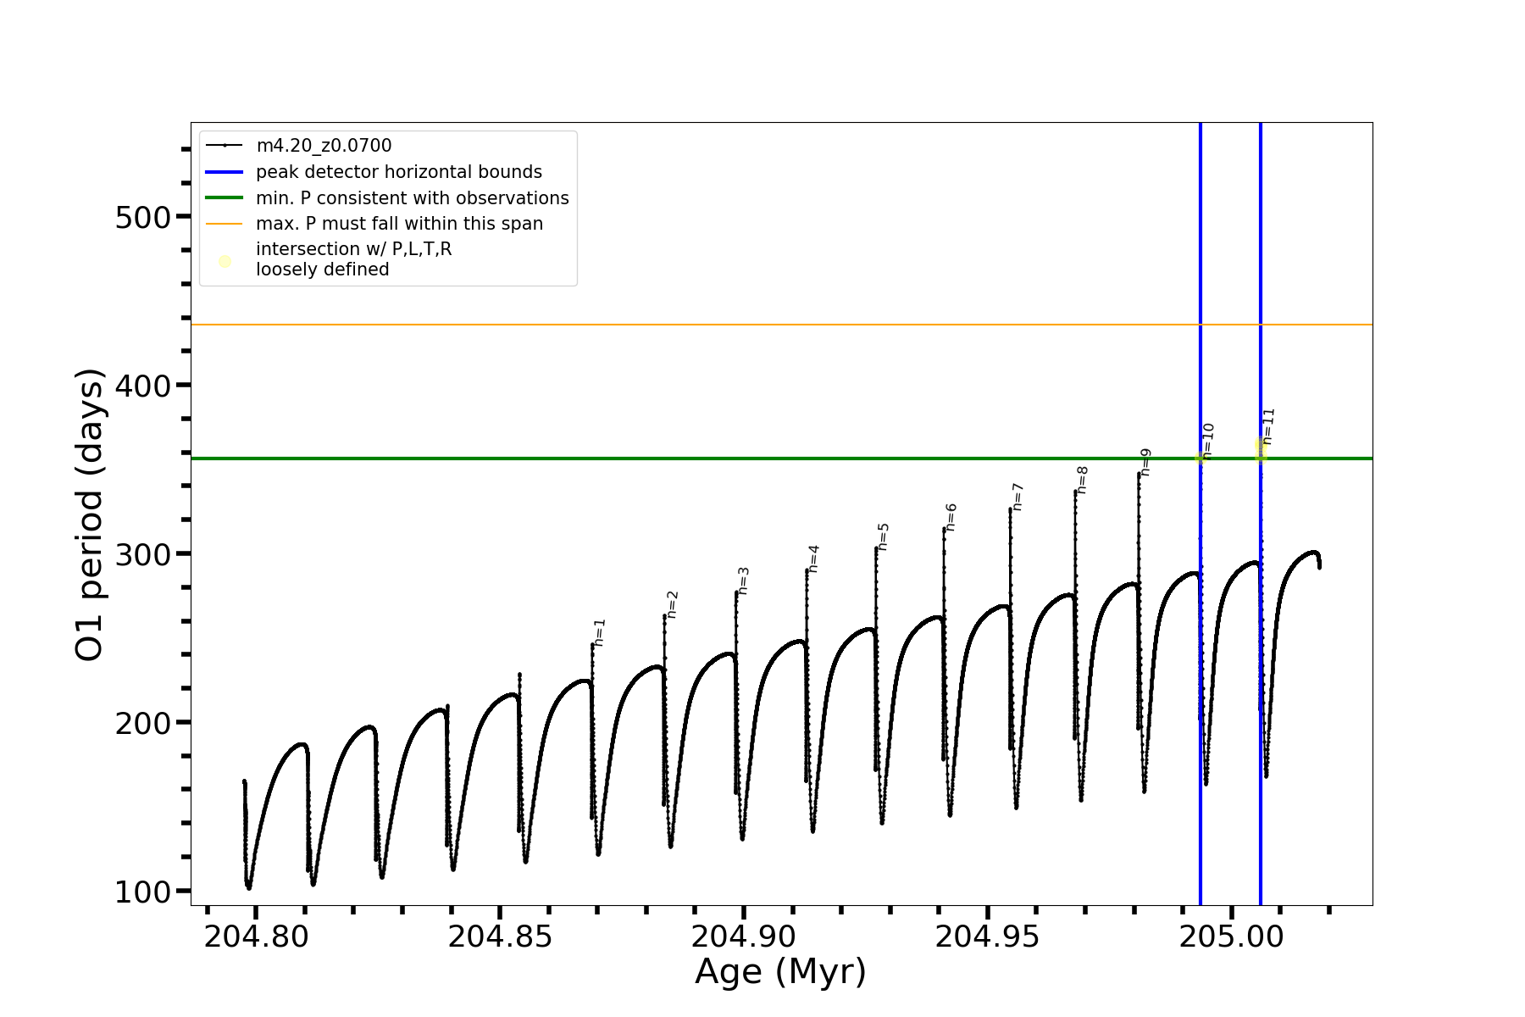Click the 100 y-axis tick label
1525x1017 pixels.
click(143, 892)
